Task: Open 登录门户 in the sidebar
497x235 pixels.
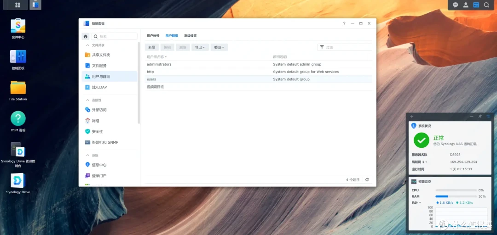Action: coord(110,175)
